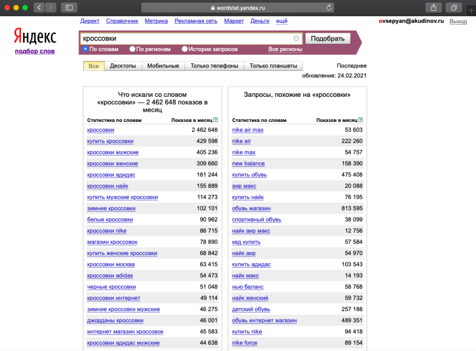This screenshot has width=476, height=351.
Task: Open the 'детский обувь' similar query
Action: [x=251, y=310]
